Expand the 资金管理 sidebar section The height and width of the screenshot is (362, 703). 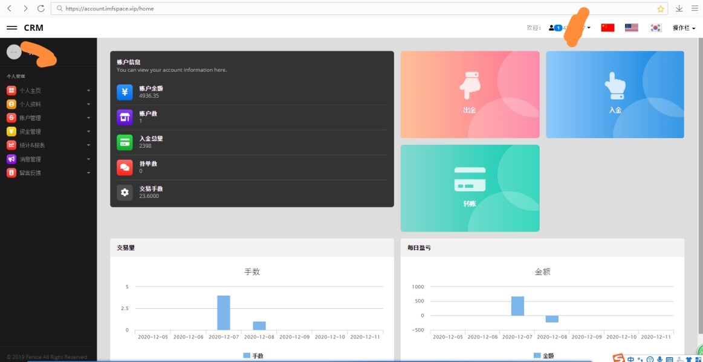point(48,132)
